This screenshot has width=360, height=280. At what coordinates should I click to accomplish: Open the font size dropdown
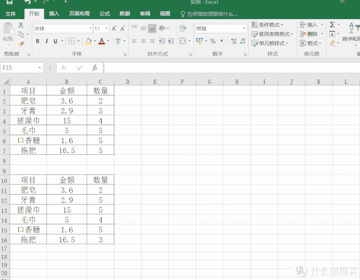point(101,29)
